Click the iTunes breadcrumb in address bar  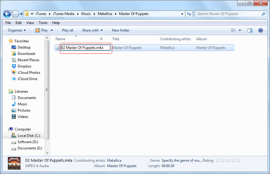coord(41,14)
